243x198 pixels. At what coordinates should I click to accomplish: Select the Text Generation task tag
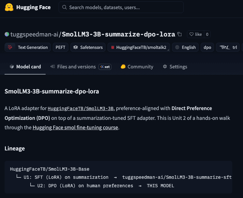click(28, 48)
